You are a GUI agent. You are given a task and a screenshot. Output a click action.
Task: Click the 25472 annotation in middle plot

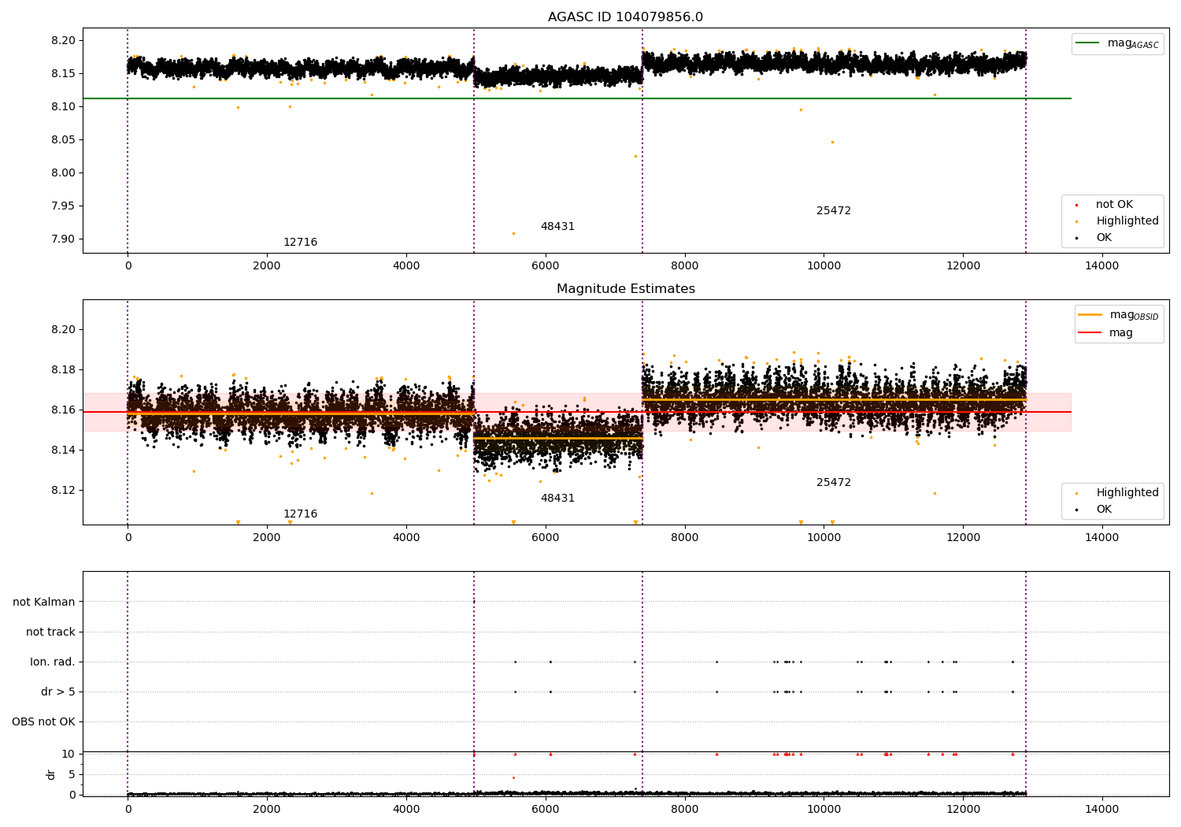[x=834, y=483]
